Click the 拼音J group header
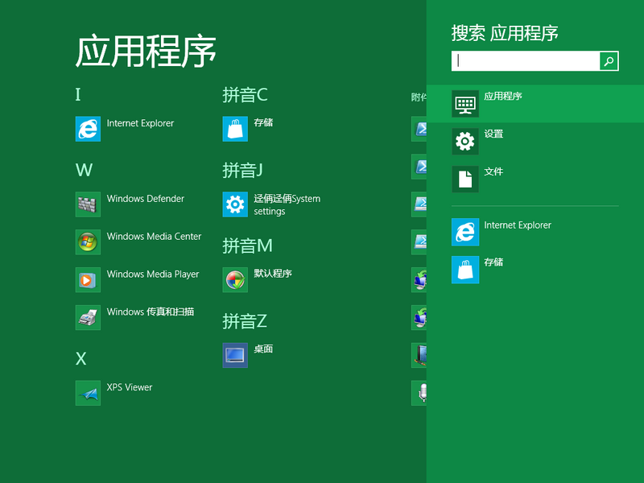 point(243,170)
